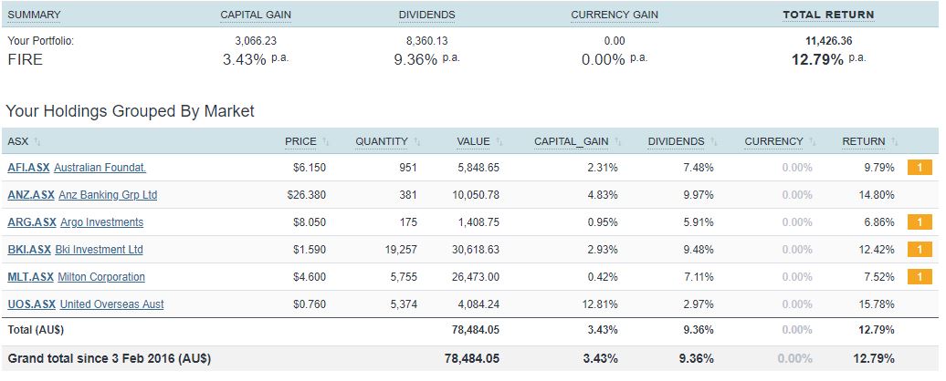Open the AFI.ASX ticker link

(x=28, y=168)
